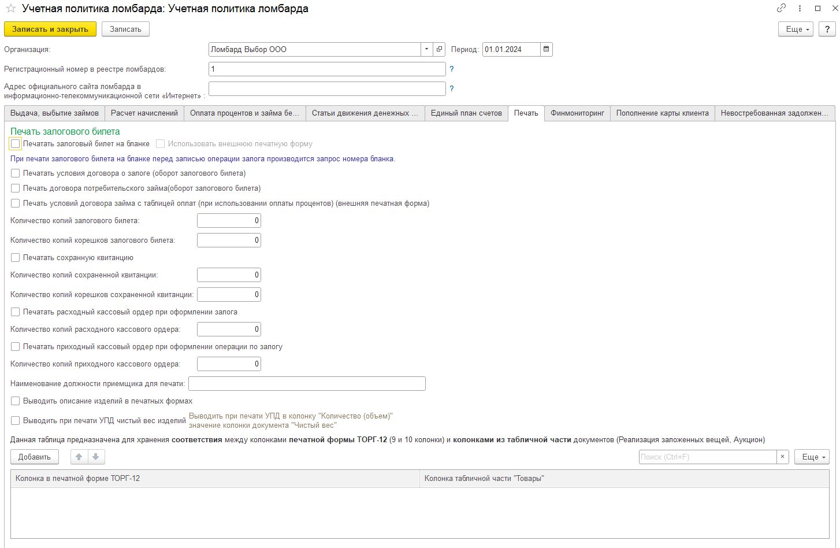The height and width of the screenshot is (548, 840).
Task: Click column header Колонка в печатной форме ТОРГ-12
Action: tap(215, 478)
